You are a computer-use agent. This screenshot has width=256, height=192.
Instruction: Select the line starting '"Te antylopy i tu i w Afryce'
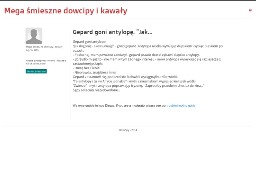click(x=135, y=82)
